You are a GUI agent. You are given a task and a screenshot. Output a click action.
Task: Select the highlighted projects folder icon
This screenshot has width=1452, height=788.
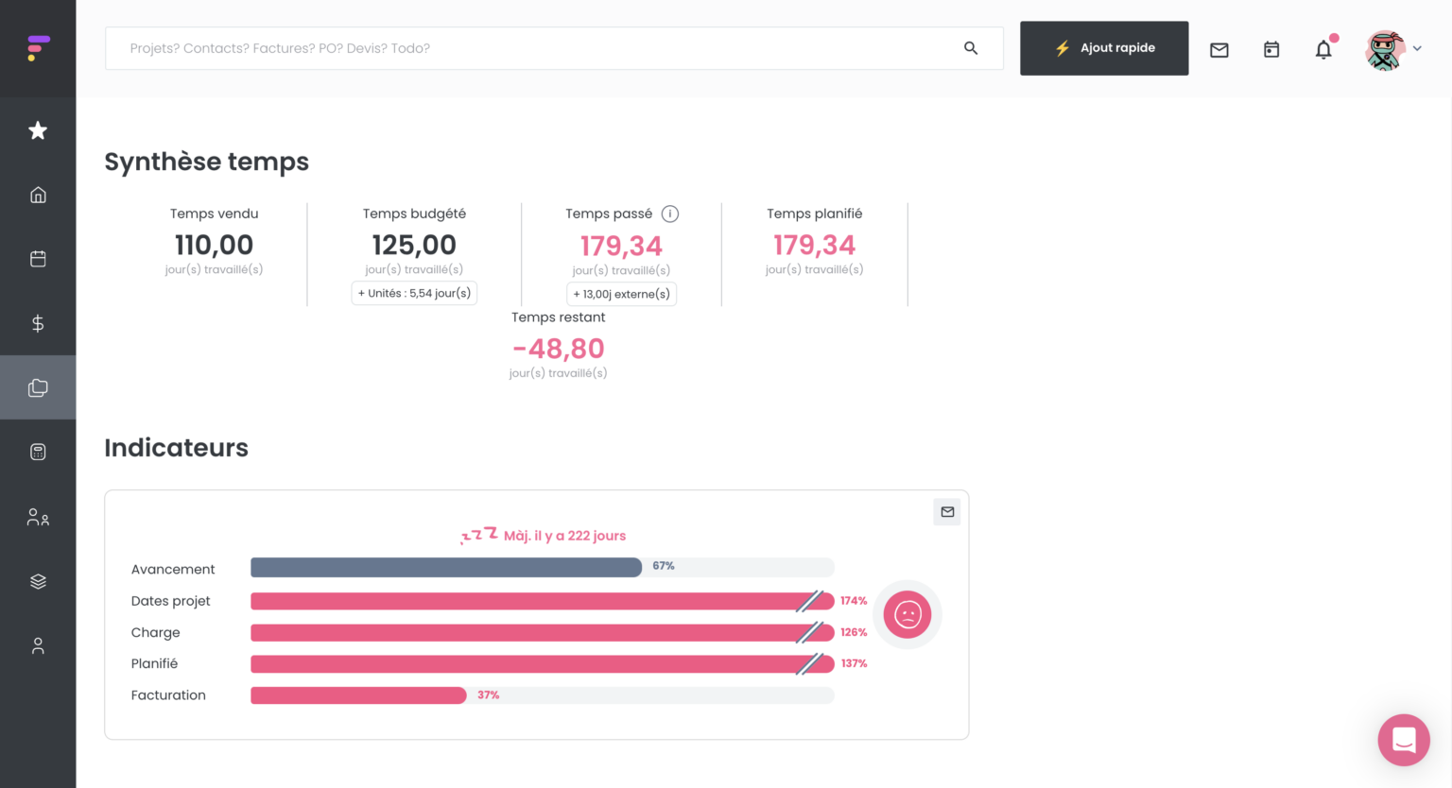tap(38, 386)
